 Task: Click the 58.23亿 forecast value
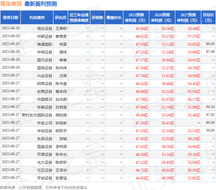194,139
